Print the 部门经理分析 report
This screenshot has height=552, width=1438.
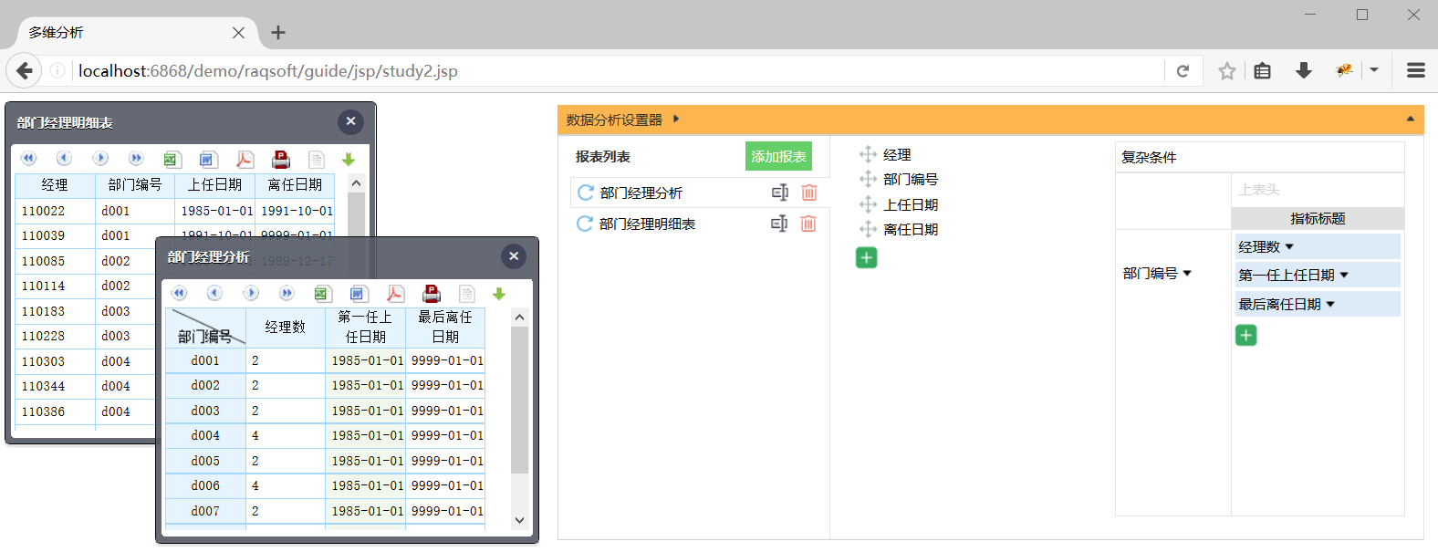(432, 294)
